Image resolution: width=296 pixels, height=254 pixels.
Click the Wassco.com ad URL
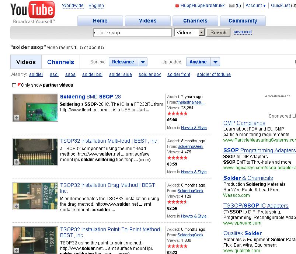(x=236, y=195)
